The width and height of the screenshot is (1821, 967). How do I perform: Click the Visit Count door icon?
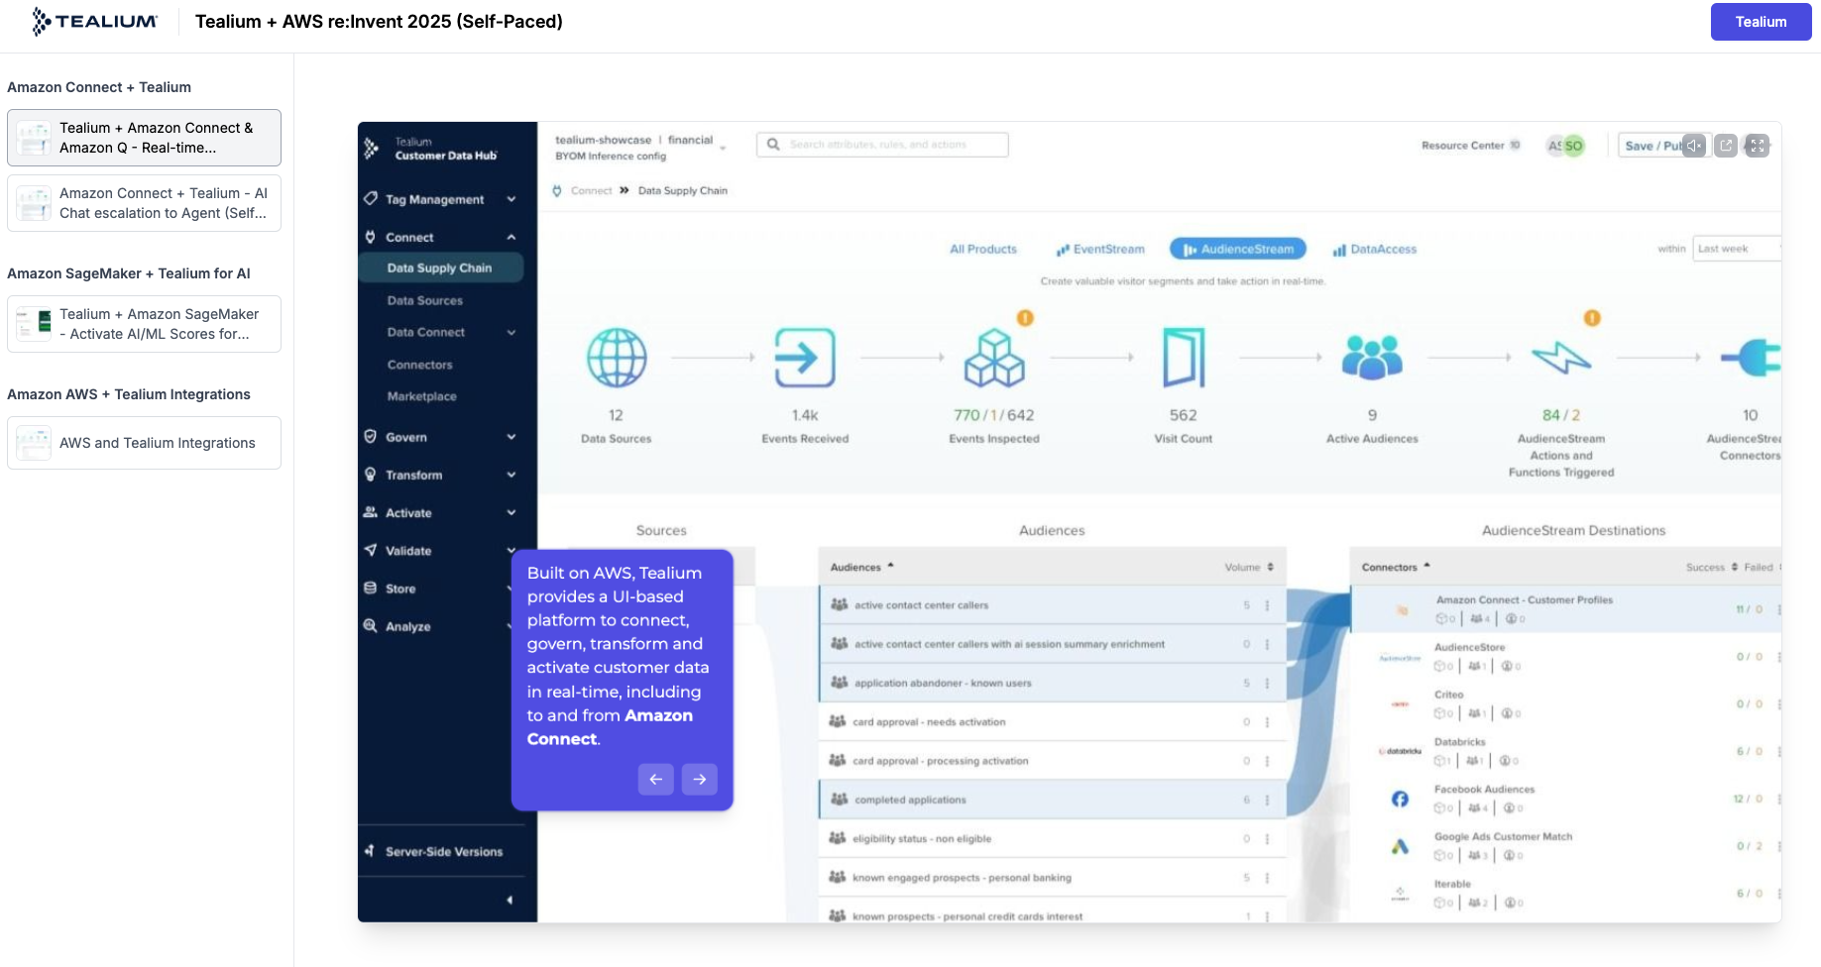(x=1183, y=358)
